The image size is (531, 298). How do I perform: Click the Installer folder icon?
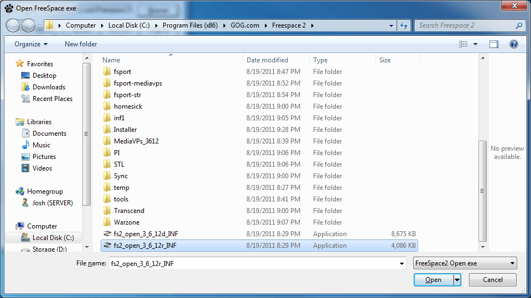(x=107, y=129)
